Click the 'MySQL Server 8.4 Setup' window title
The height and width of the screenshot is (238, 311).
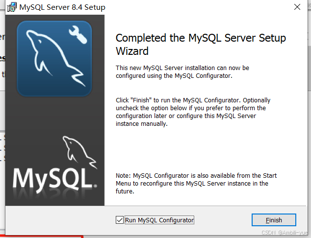62,7
